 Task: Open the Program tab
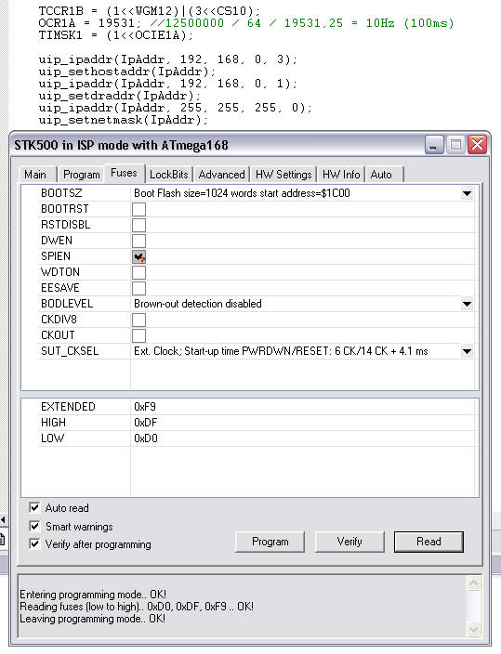pyautogui.click(x=82, y=175)
